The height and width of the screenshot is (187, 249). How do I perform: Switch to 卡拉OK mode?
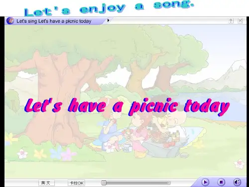(76, 183)
